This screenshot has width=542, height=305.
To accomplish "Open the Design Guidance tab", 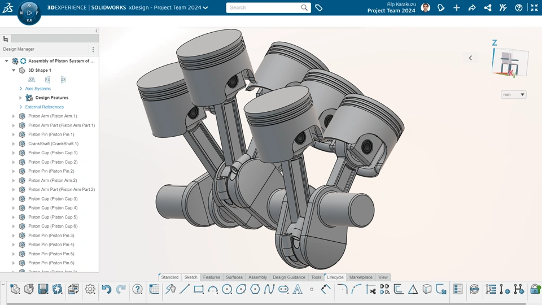I will click(289, 277).
